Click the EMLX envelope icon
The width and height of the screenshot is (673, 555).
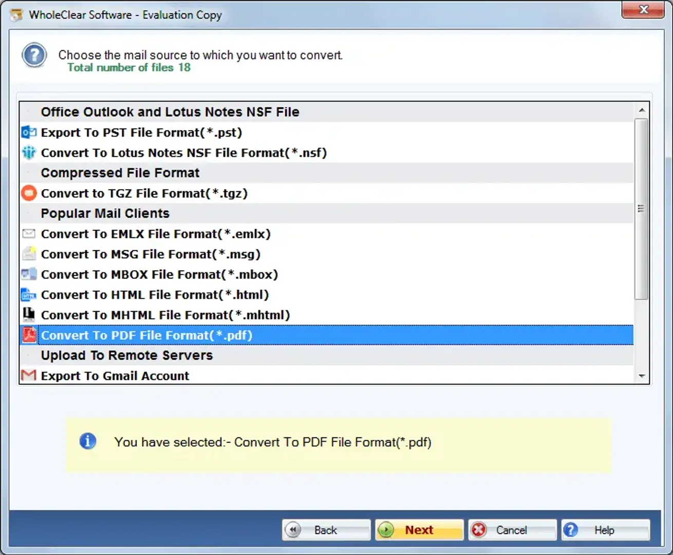point(29,234)
